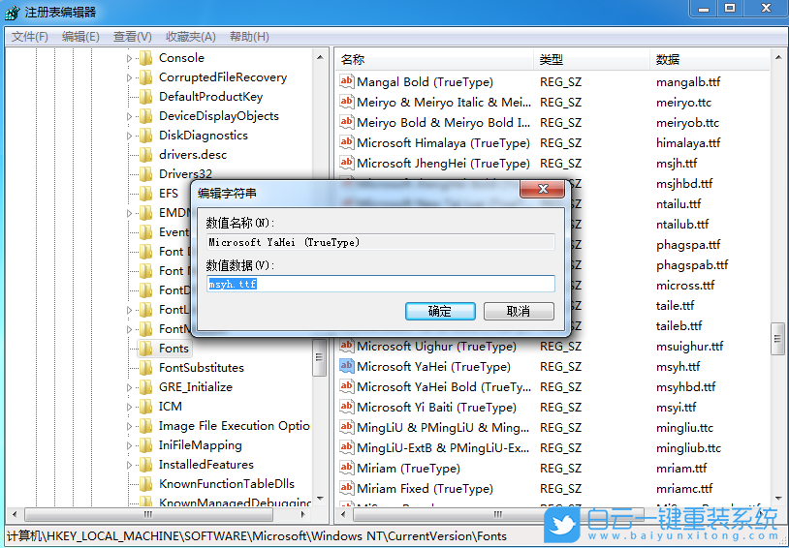Expand the Image File Execution Options node
The image size is (789, 548).
129,426
